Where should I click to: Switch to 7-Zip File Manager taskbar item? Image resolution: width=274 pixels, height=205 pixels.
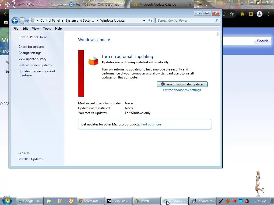point(118,201)
